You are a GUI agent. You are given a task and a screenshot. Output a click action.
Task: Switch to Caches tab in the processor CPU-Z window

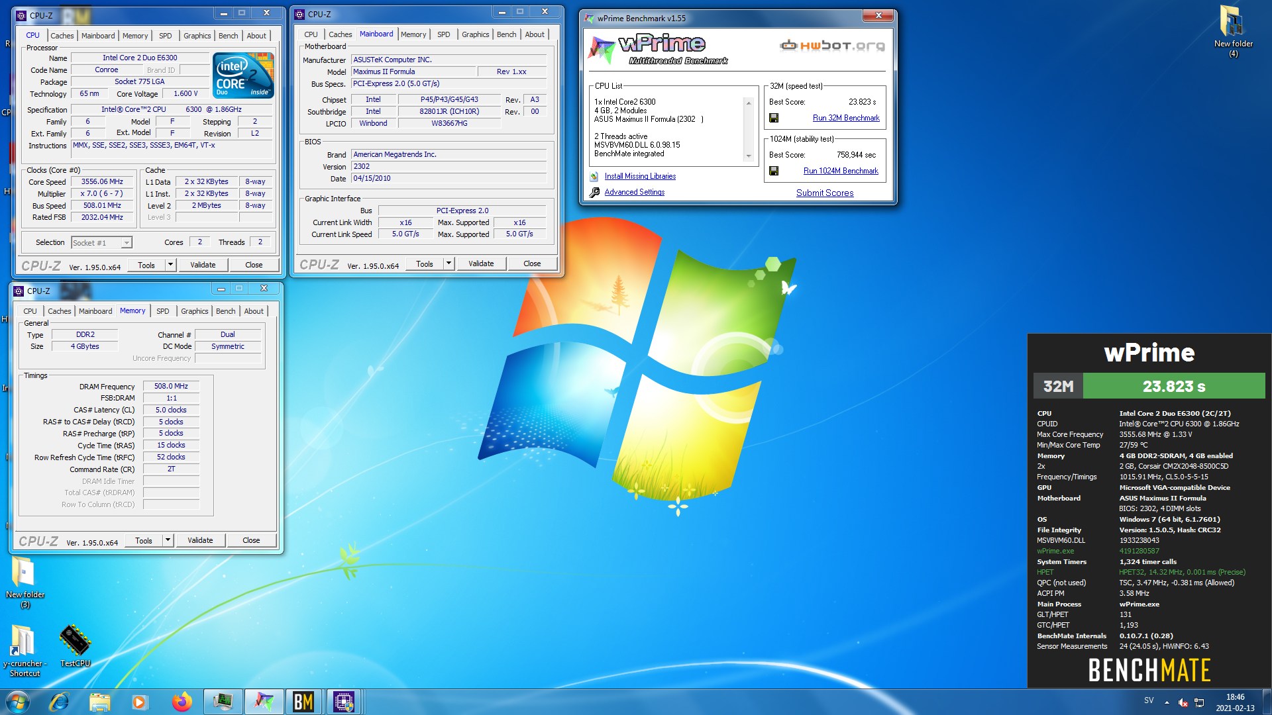point(62,36)
